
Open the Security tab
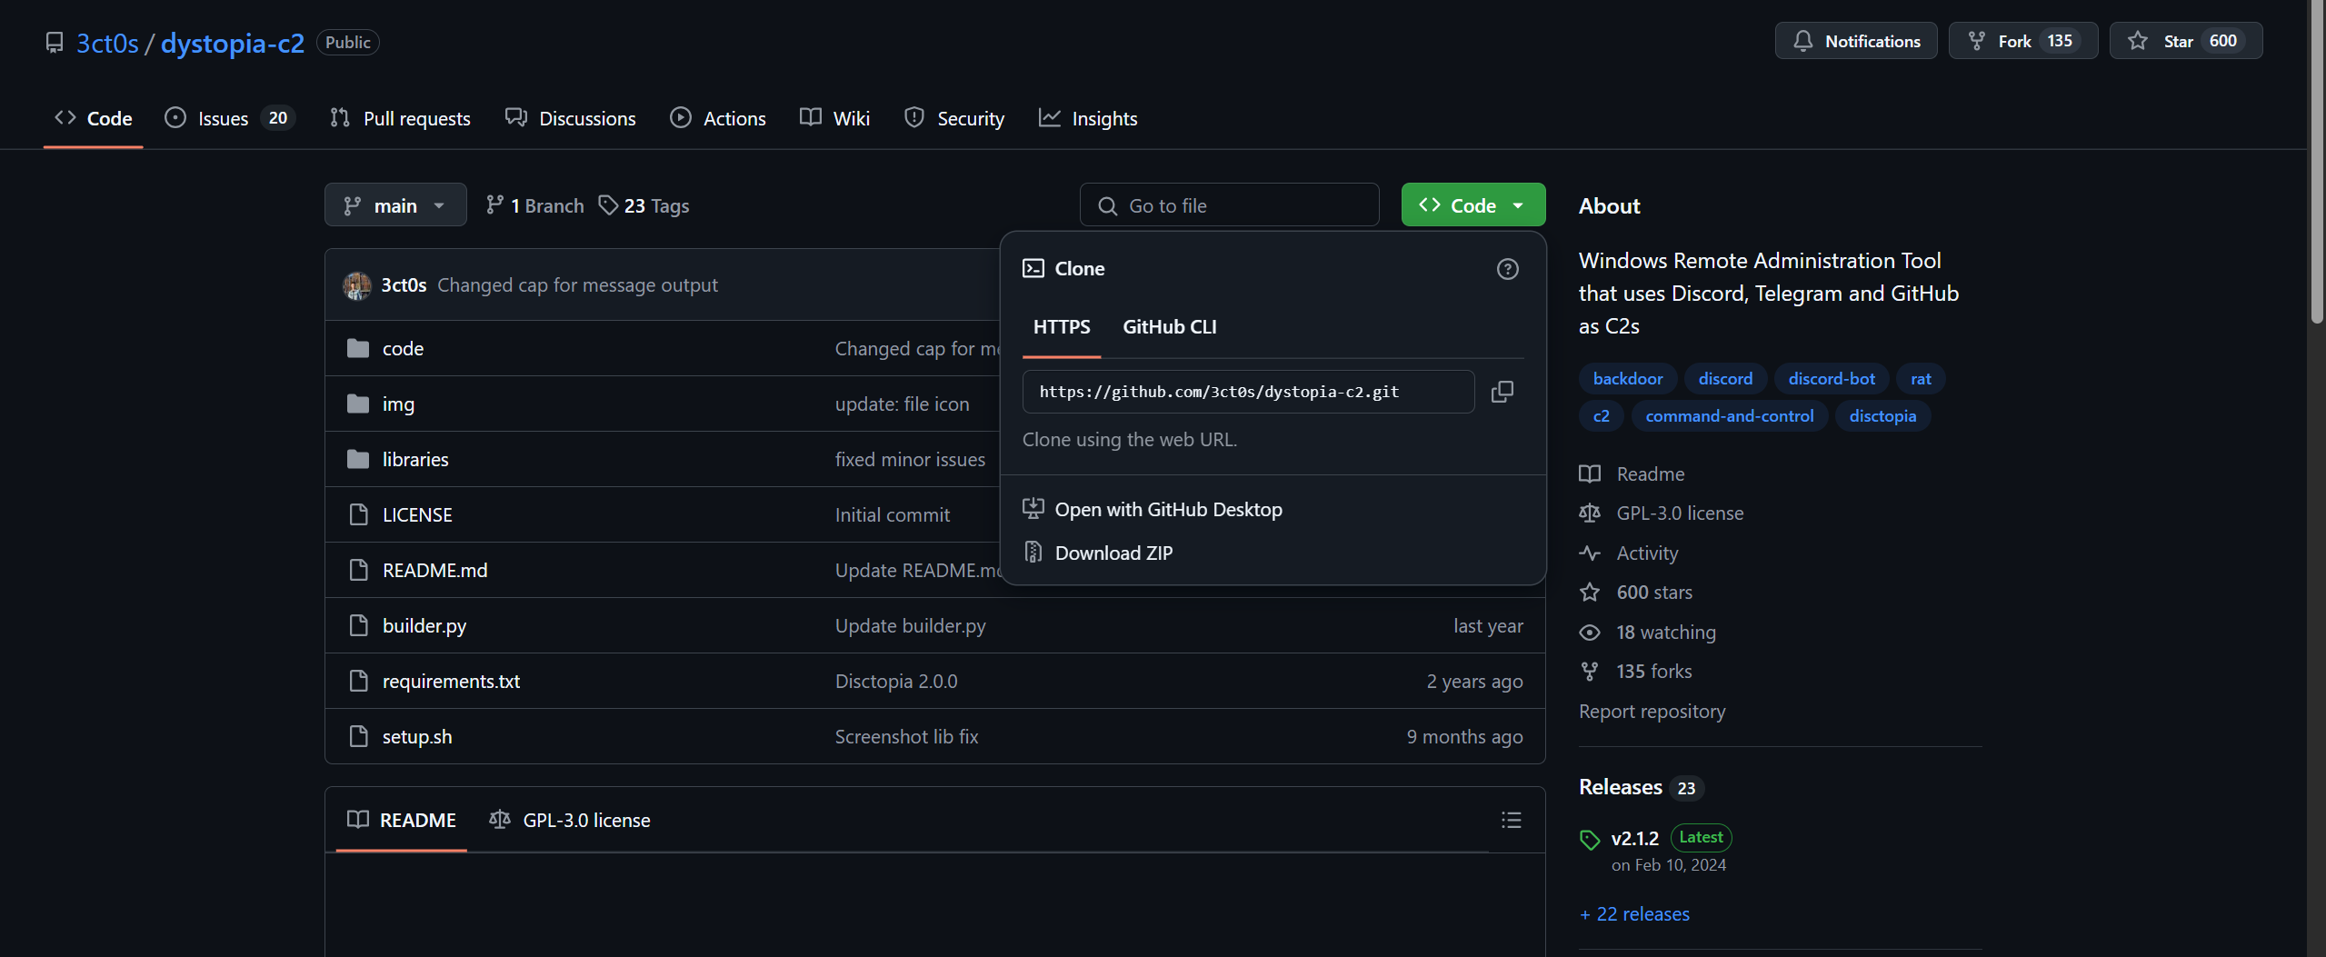click(x=953, y=117)
